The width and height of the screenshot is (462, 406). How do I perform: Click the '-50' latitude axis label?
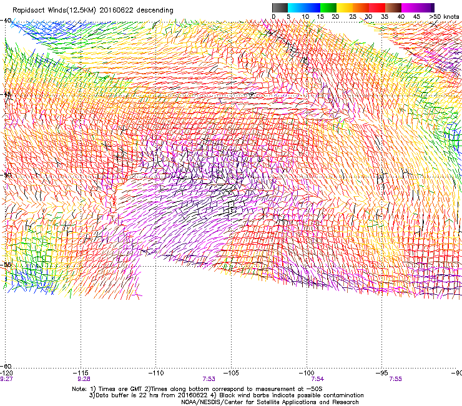[x=6, y=175]
